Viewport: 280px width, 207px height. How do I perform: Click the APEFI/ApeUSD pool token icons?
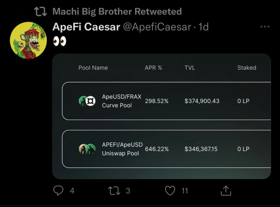[87, 149]
